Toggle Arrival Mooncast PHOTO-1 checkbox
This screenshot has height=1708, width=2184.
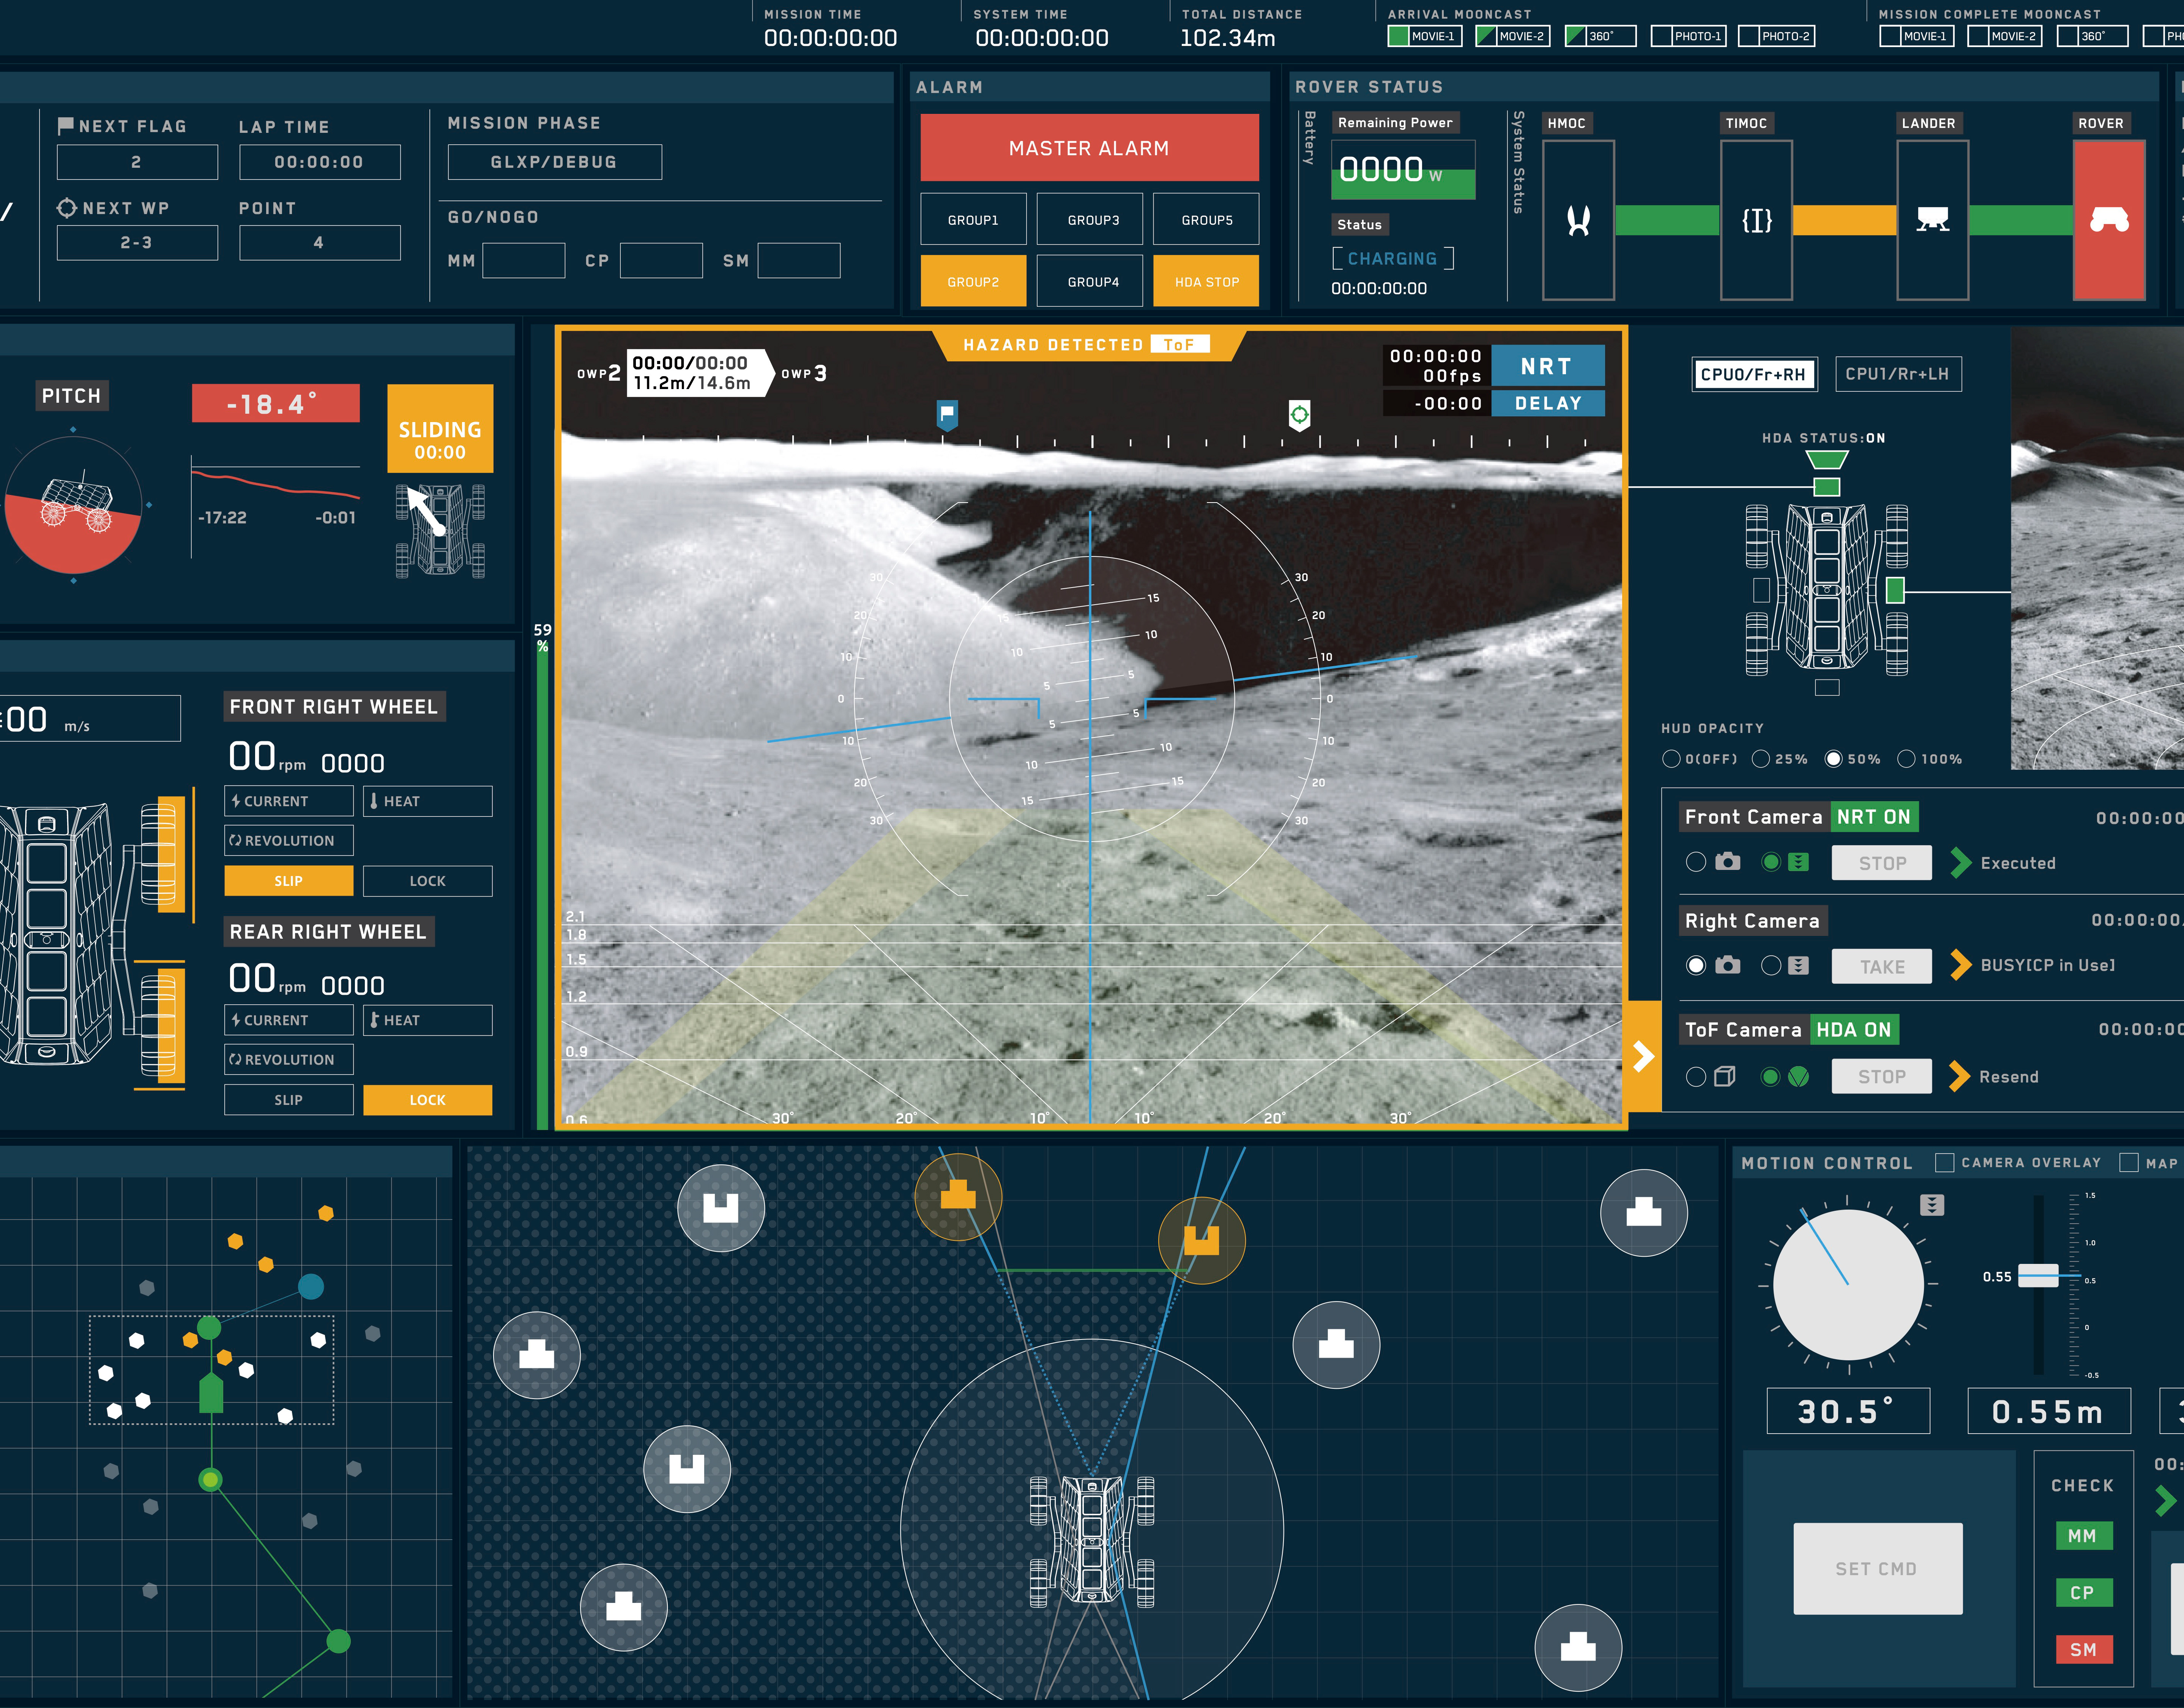point(1661,36)
